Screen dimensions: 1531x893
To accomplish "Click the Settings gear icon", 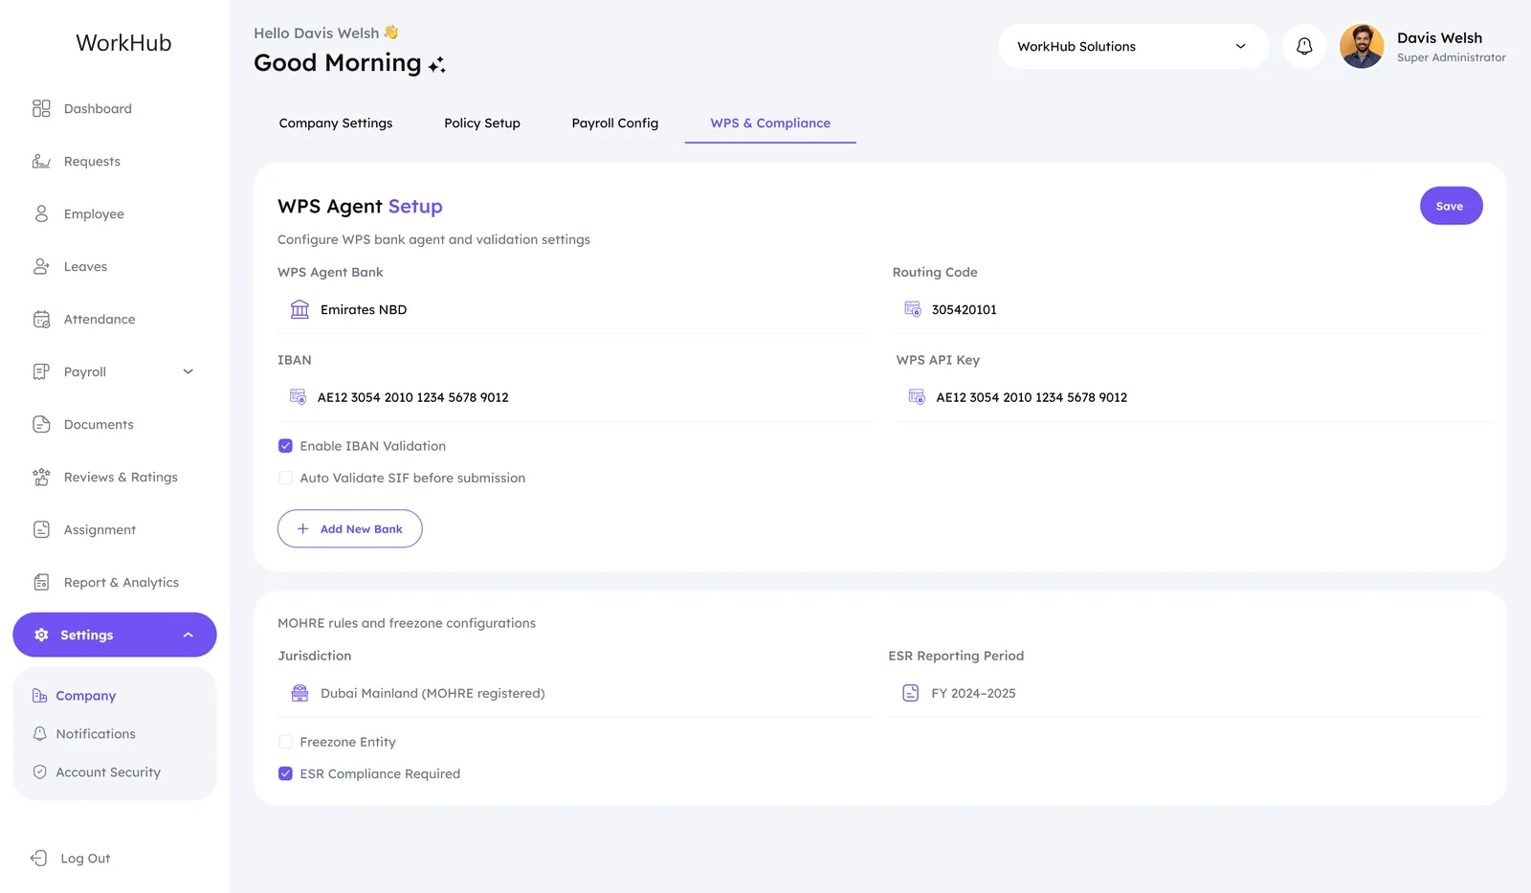I will 41,635.
